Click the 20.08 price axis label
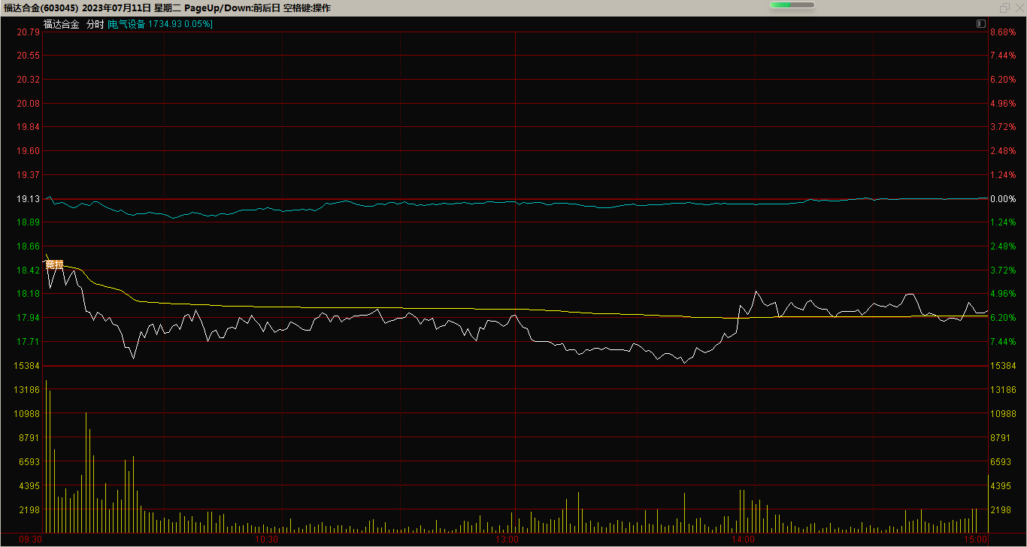Viewport: 1027px width, 547px height. [x=29, y=104]
